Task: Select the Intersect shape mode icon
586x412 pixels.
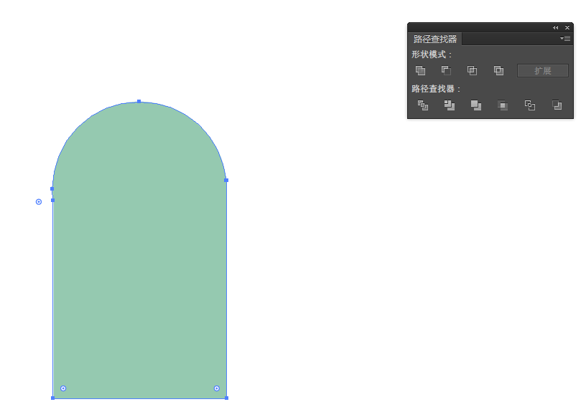Action: (x=472, y=70)
